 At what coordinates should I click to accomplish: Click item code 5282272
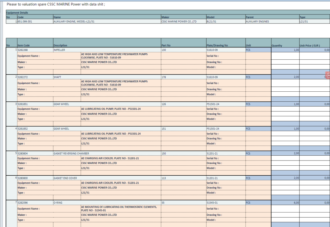35,77
